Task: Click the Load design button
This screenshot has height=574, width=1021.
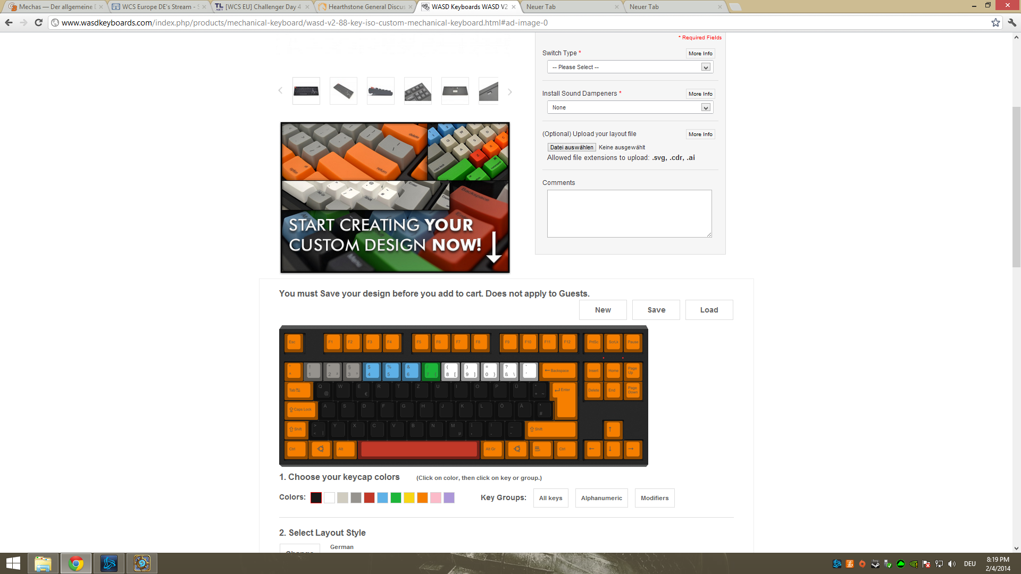Action: point(709,310)
